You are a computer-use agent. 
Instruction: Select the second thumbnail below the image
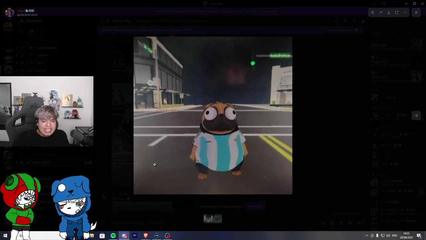pos(218,219)
